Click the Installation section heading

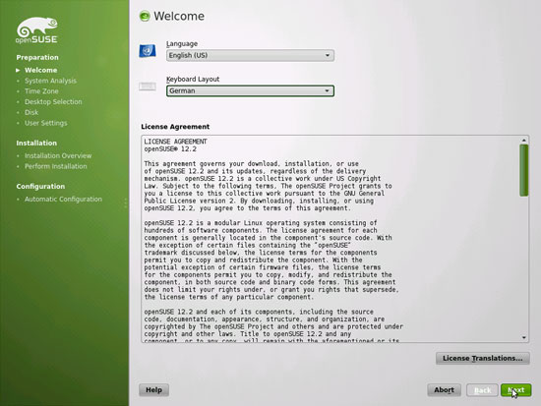[x=36, y=143]
